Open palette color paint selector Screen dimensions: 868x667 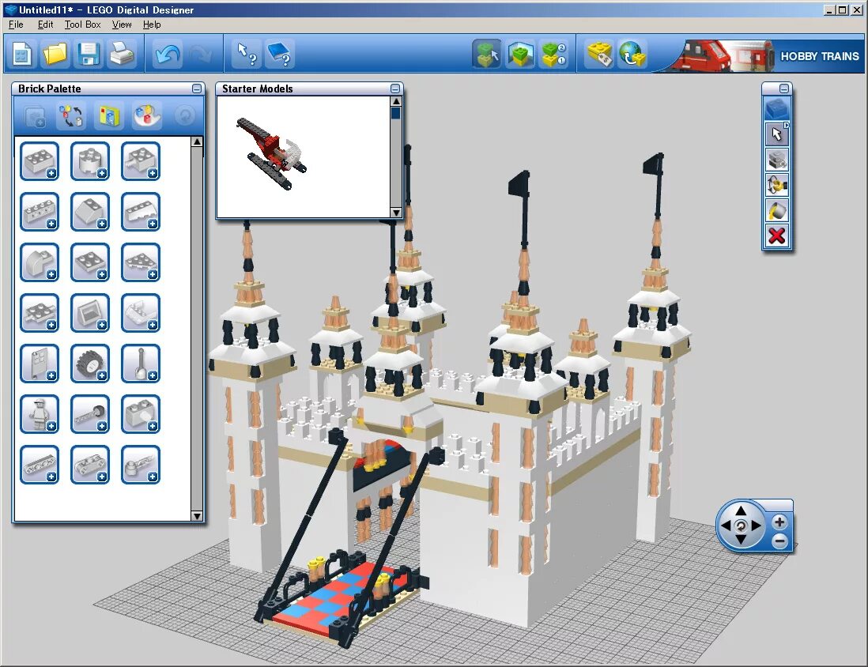tap(147, 116)
